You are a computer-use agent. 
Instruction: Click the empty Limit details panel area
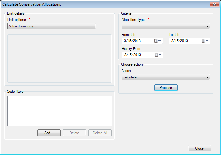pos(60,59)
